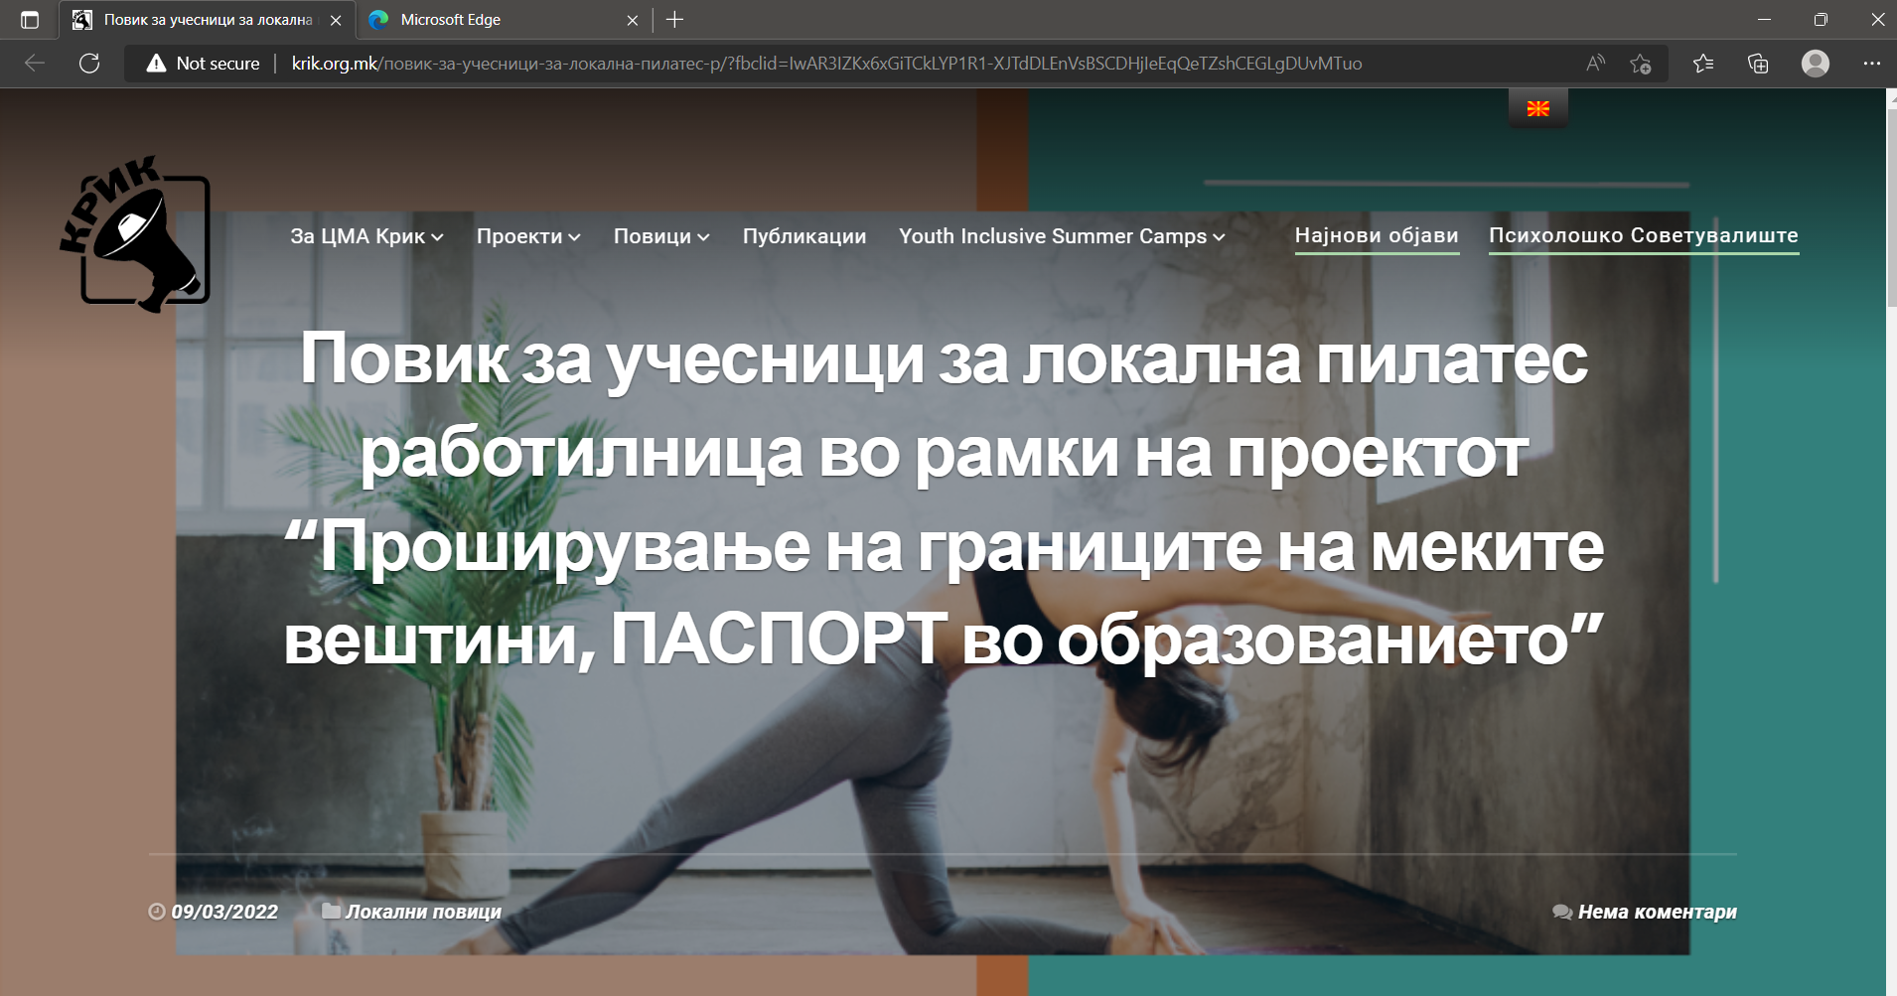
Task: Refresh the current page
Action: [89, 64]
